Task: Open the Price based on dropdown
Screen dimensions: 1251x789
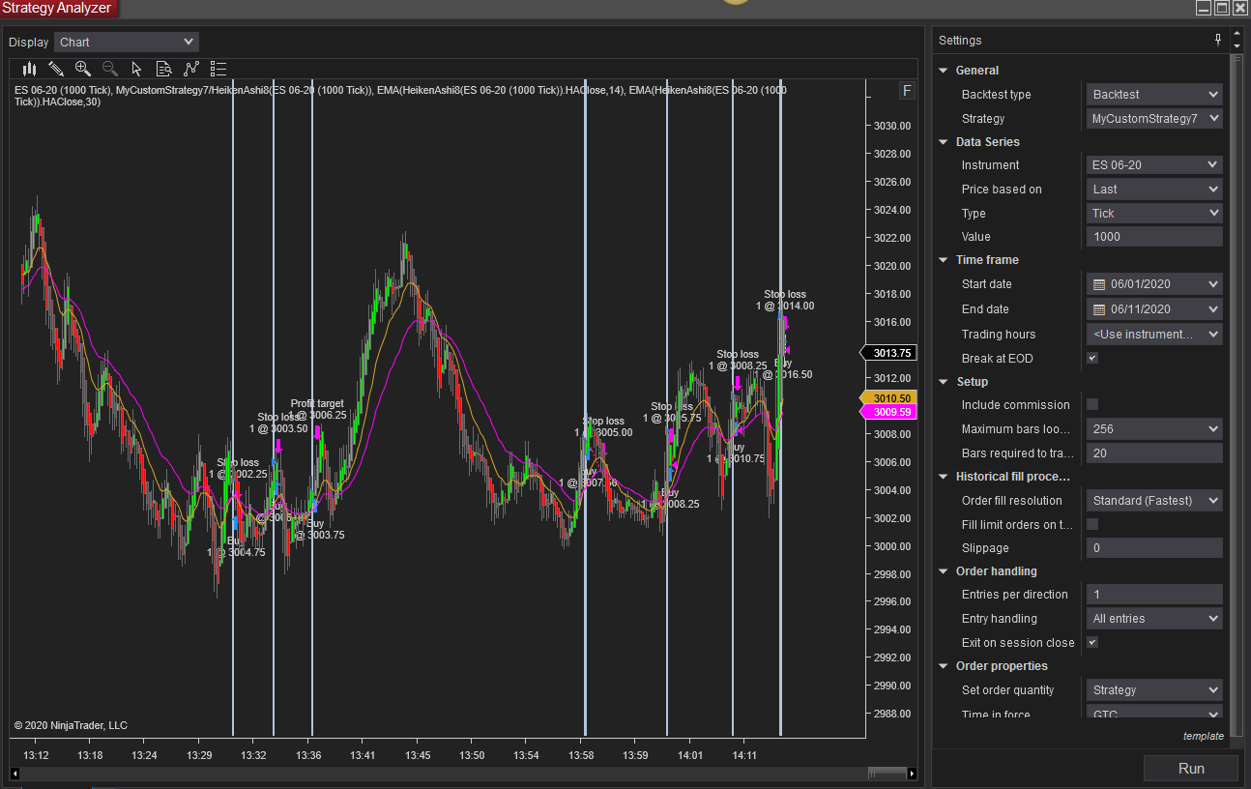Action: click(1155, 190)
